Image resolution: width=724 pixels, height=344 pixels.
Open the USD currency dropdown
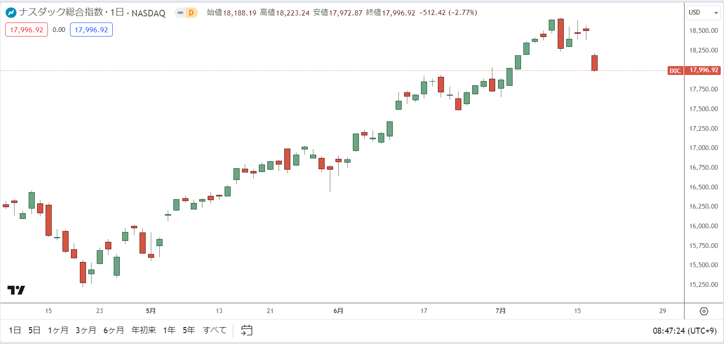point(703,13)
